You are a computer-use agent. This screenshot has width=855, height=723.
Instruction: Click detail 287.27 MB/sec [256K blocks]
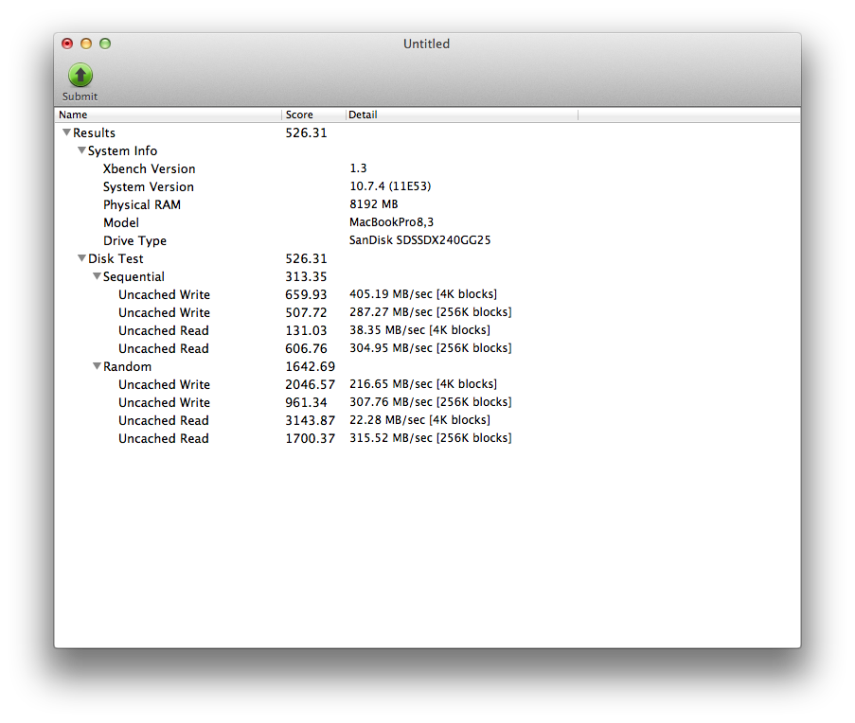(431, 312)
